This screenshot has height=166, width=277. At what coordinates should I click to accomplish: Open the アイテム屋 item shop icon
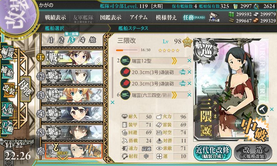coord(214,17)
